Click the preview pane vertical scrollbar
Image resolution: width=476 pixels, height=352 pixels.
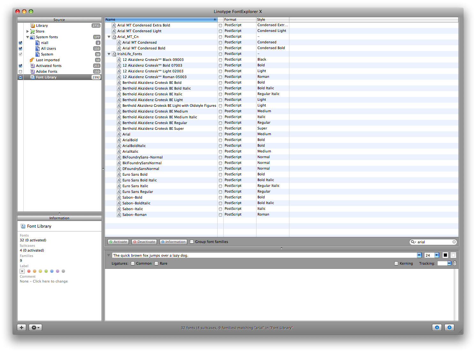[456, 295]
